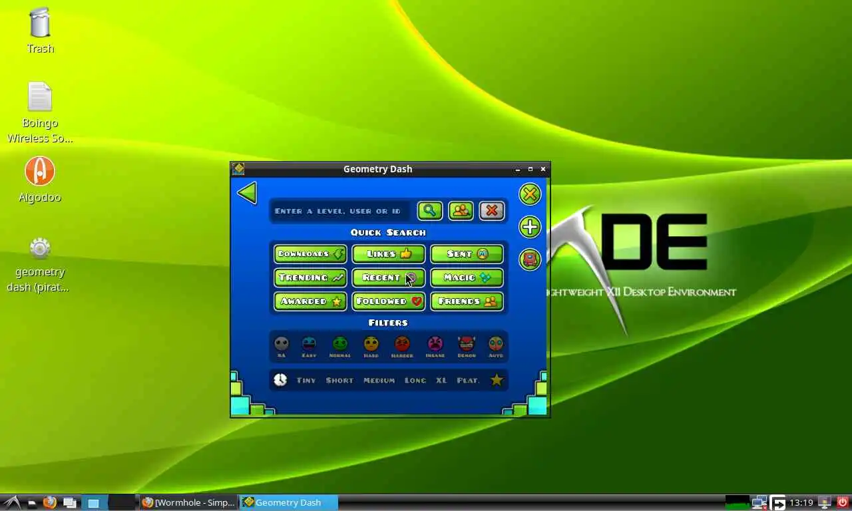The image size is (852, 511).
Task: Toggle Short length filter
Action: pyautogui.click(x=339, y=381)
